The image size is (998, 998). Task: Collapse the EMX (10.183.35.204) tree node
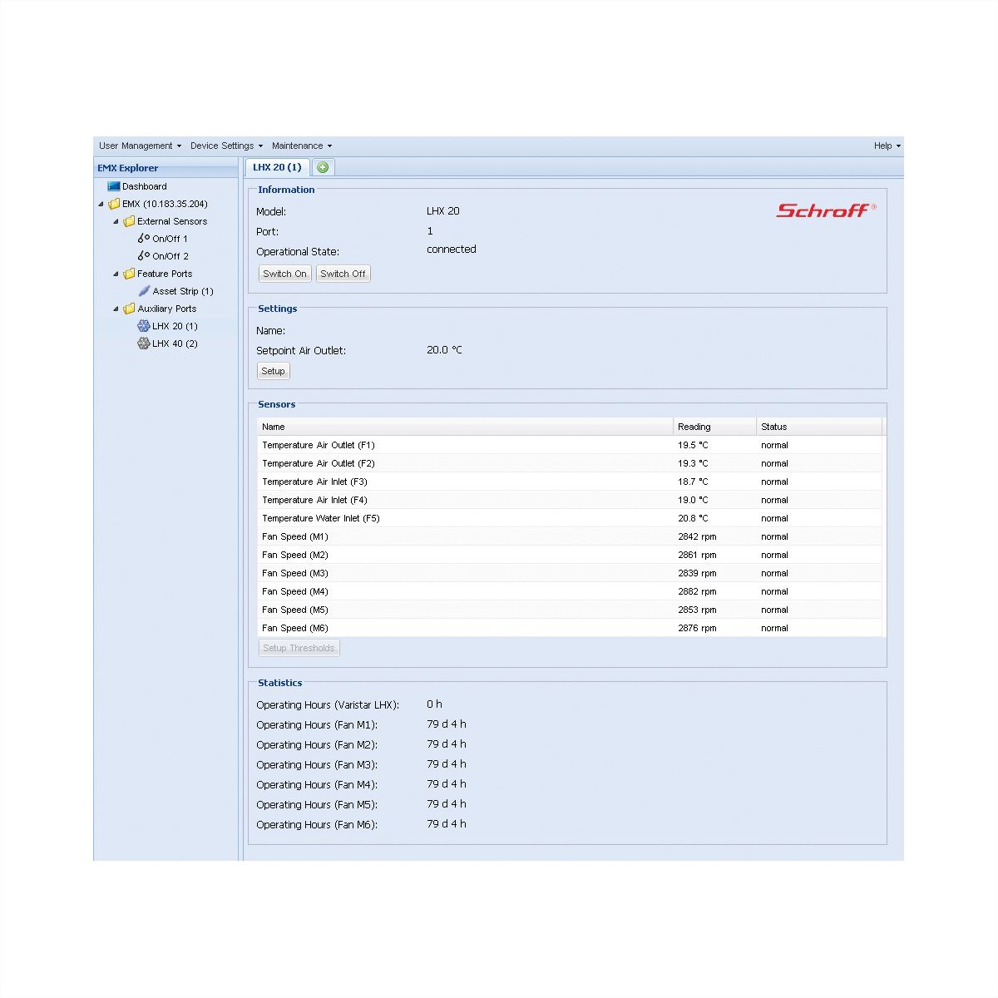click(x=101, y=204)
